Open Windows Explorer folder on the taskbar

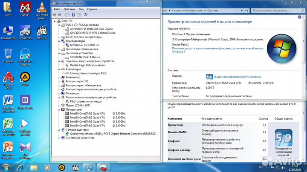tap(34, 168)
